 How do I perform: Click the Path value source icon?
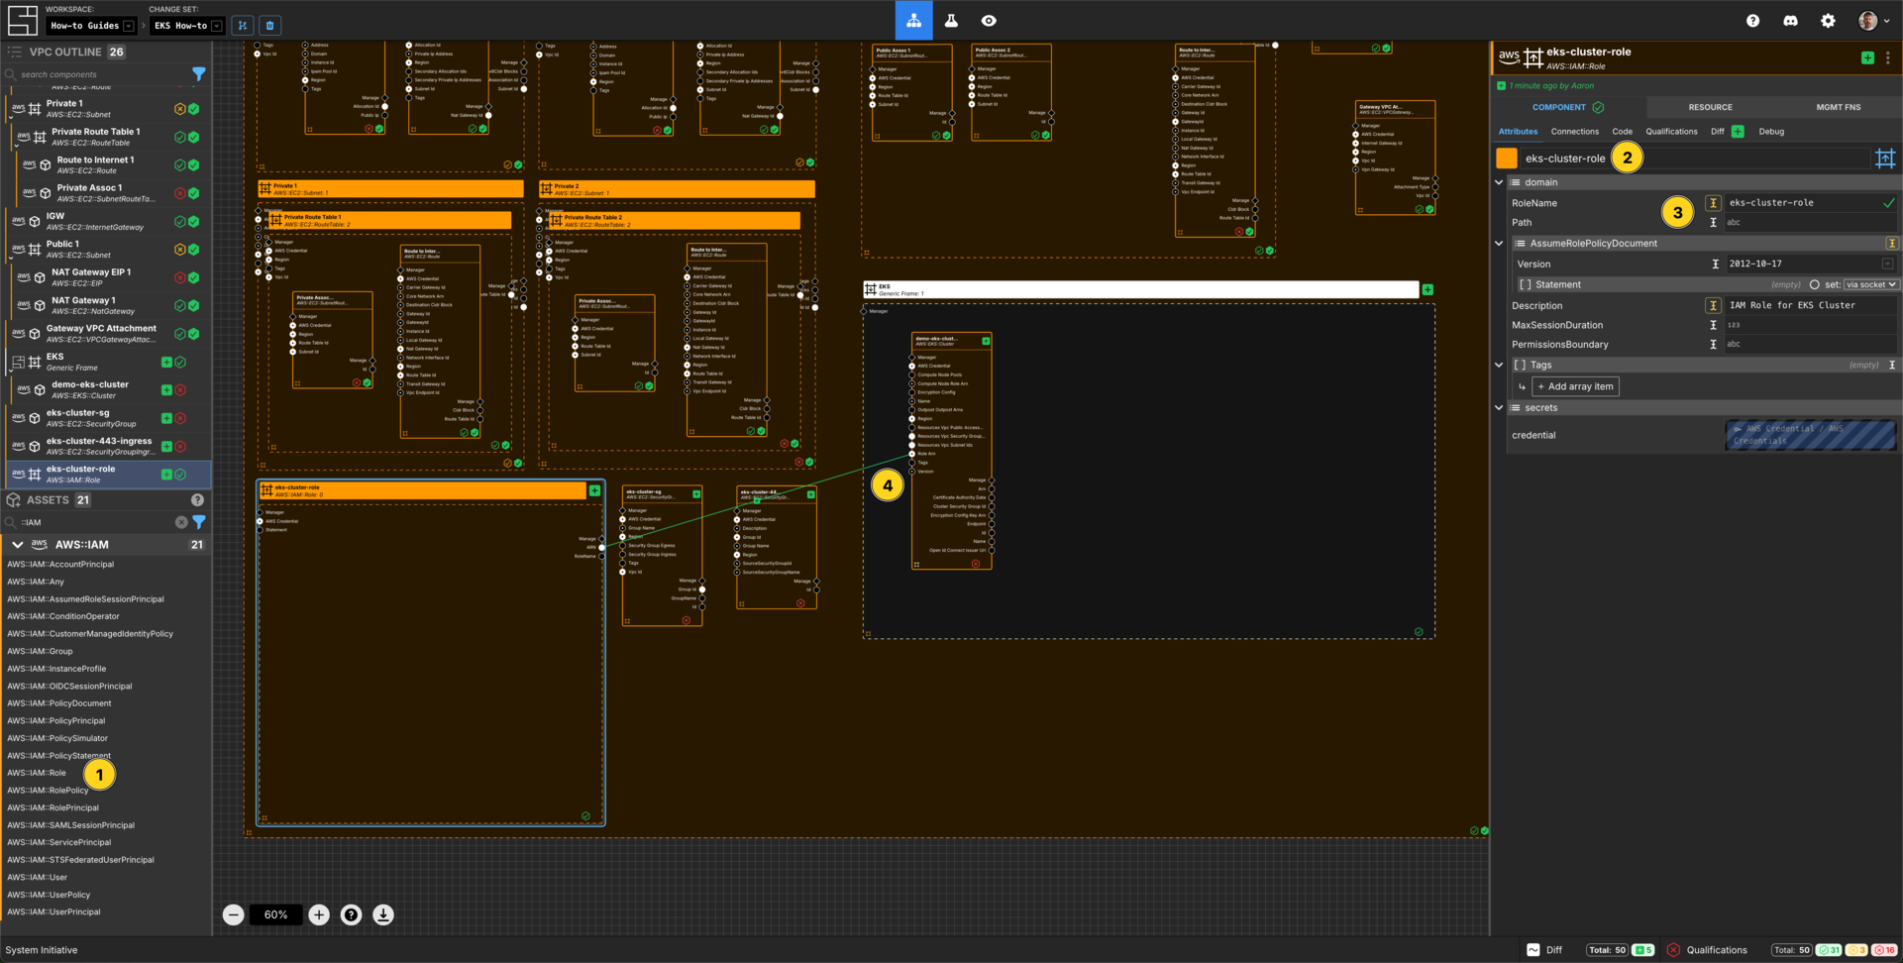point(1713,223)
